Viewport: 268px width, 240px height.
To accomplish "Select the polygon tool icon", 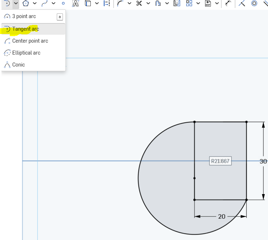I will (25, 4).
